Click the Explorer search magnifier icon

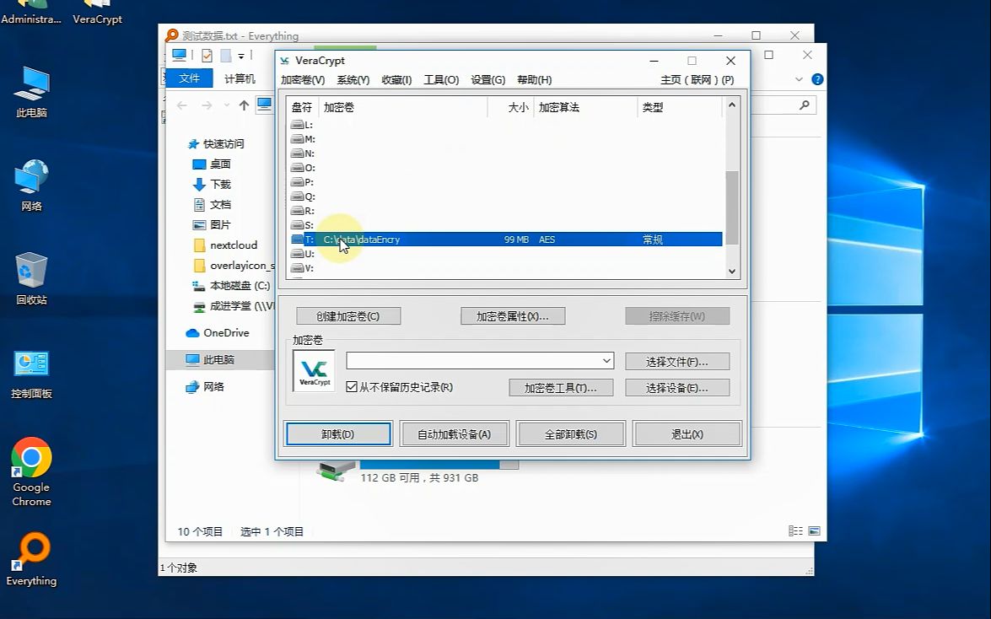coord(804,105)
